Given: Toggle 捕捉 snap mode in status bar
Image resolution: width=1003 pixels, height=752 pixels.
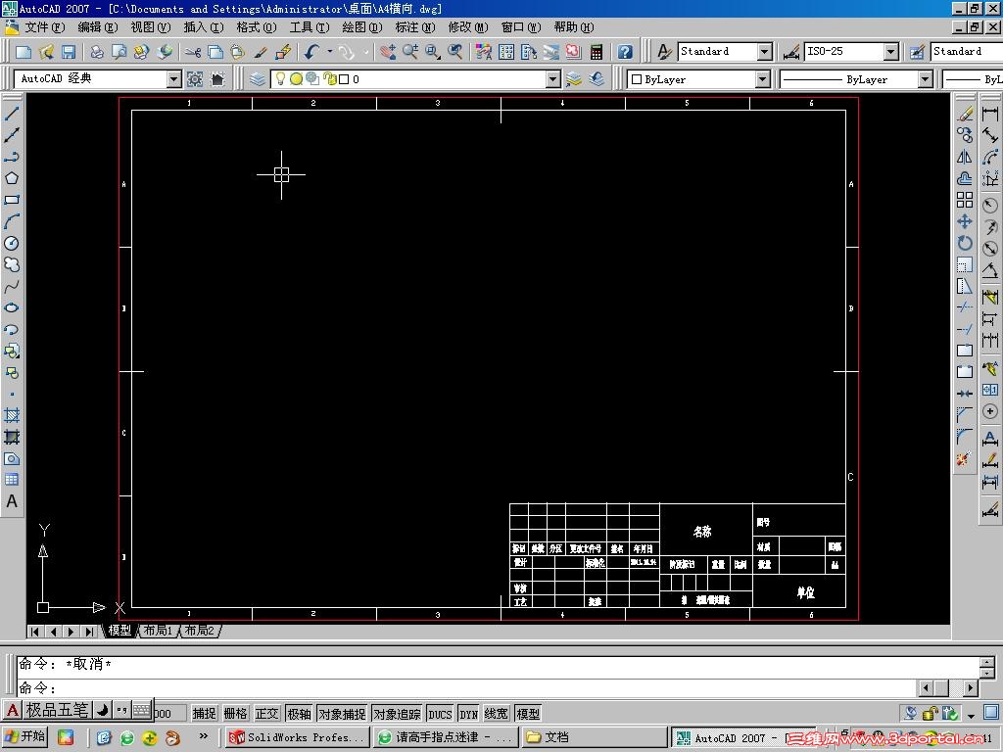Looking at the screenshot, I should tap(204, 713).
